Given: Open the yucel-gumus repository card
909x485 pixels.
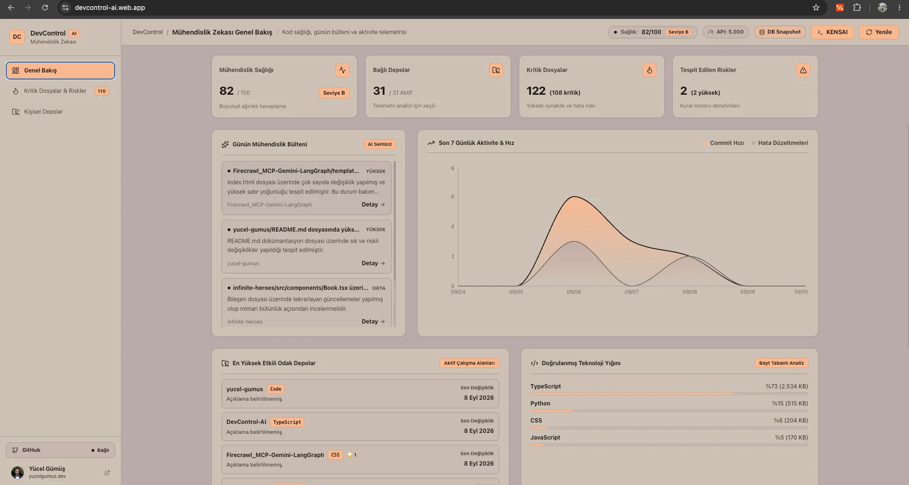Looking at the screenshot, I should coord(360,393).
